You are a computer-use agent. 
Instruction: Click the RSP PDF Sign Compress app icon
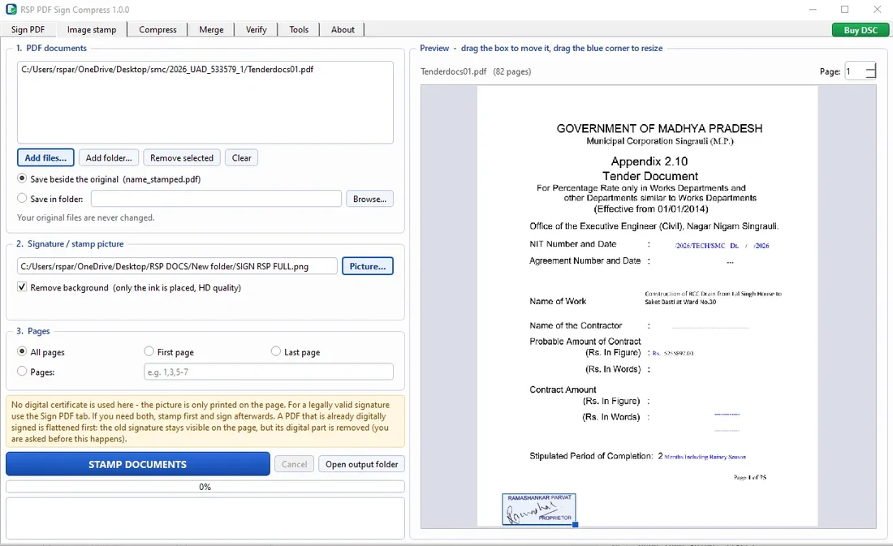11,9
